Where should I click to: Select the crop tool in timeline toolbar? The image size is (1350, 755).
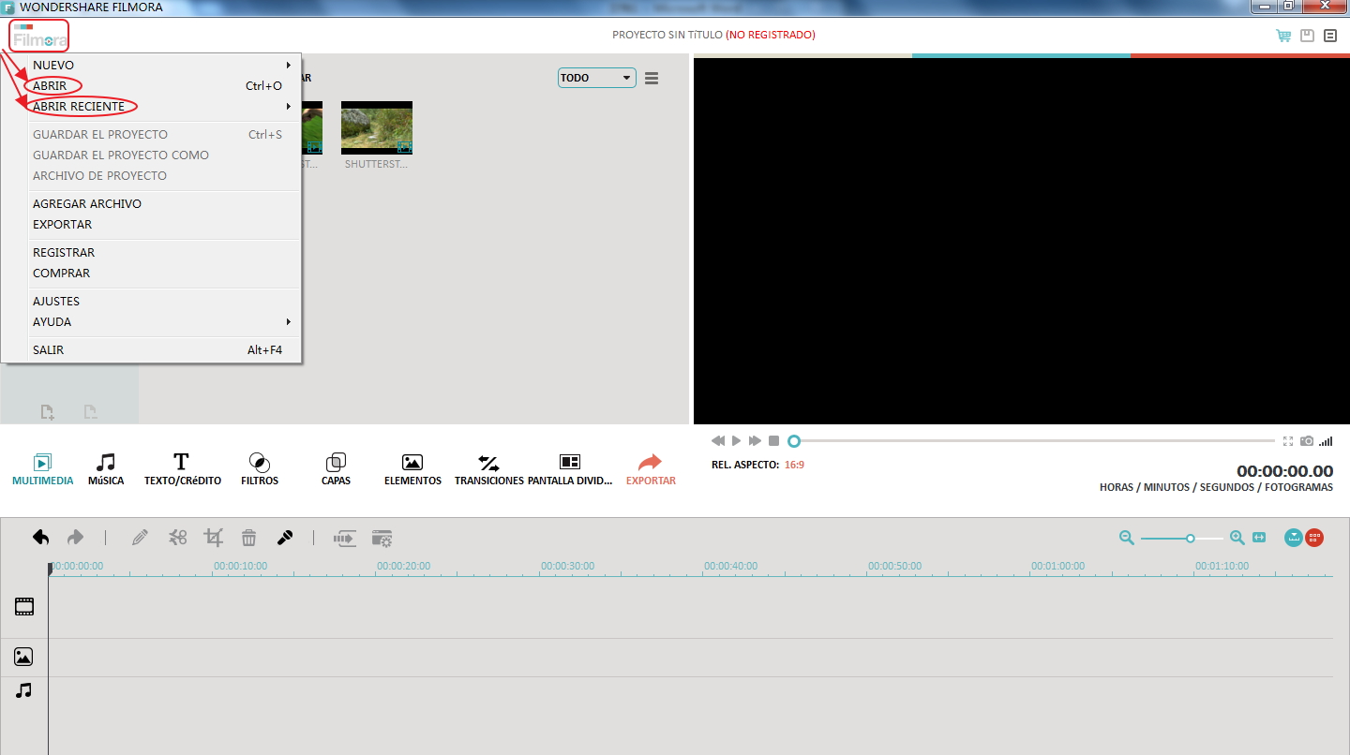[x=214, y=538]
